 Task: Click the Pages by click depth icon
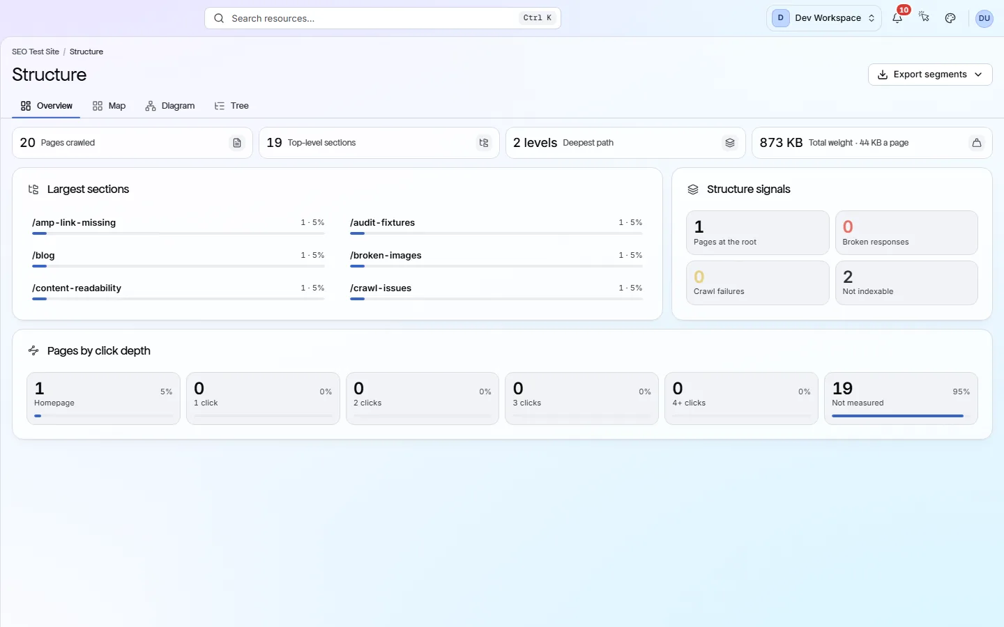[x=33, y=350]
